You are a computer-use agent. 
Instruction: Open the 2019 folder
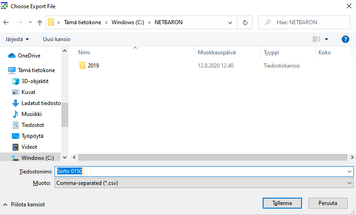pos(93,66)
